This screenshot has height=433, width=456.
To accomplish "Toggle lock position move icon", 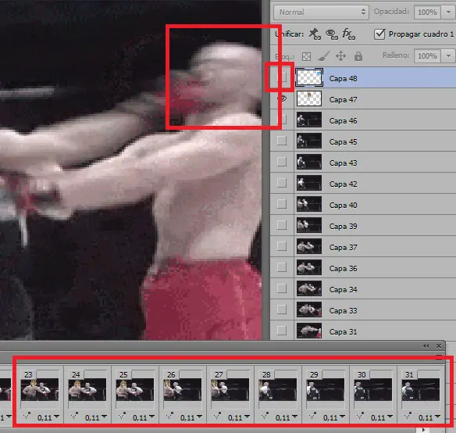I will pos(340,56).
